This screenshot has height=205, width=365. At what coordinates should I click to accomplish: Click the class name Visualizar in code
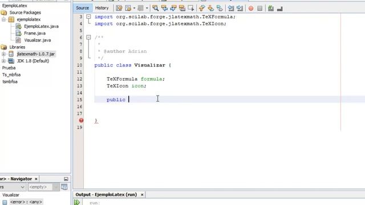click(149, 65)
